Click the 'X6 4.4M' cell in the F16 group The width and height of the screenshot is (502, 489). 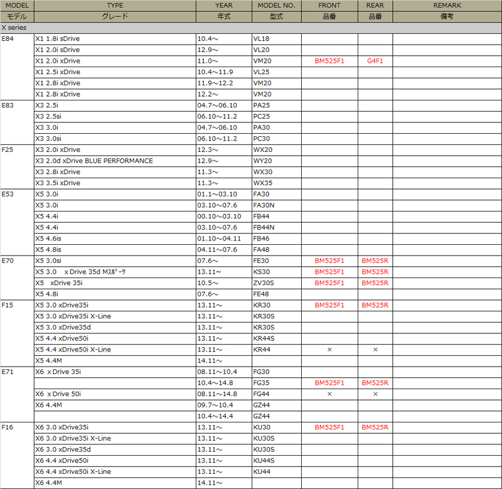[115, 483]
